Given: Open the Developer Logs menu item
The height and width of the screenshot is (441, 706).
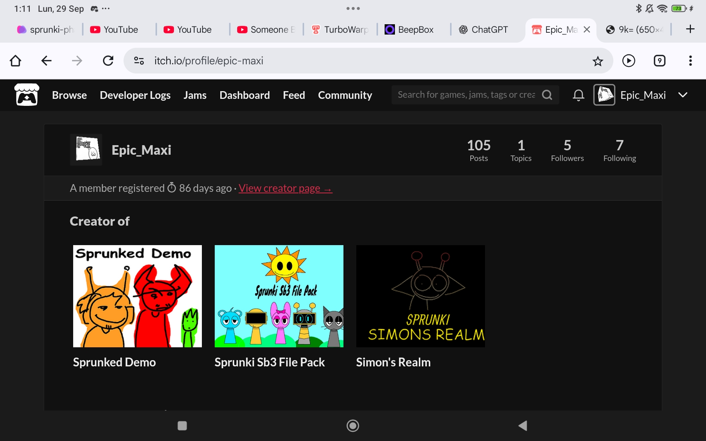Looking at the screenshot, I should (135, 95).
